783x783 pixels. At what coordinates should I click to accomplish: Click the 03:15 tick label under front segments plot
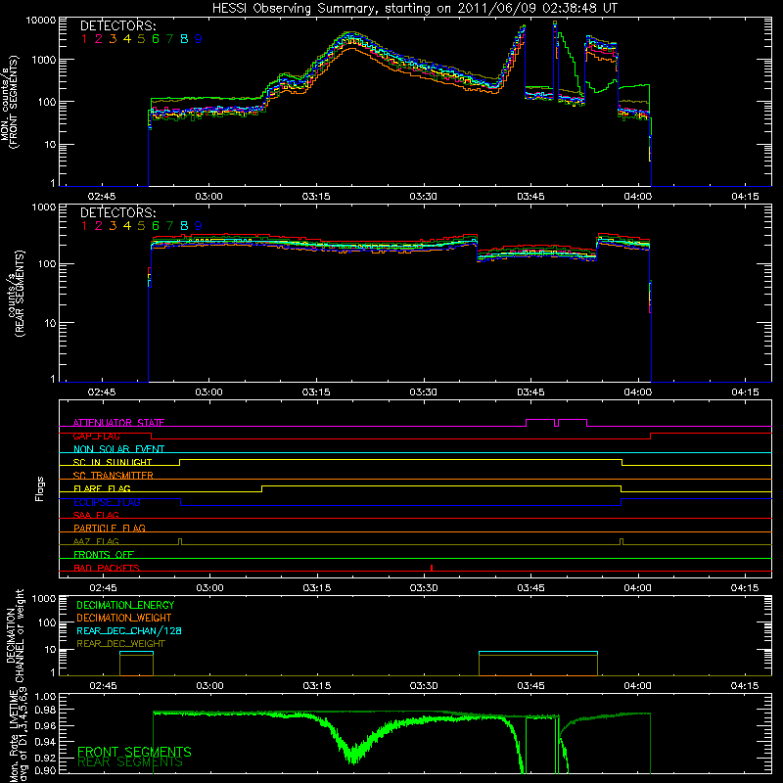click(x=316, y=197)
